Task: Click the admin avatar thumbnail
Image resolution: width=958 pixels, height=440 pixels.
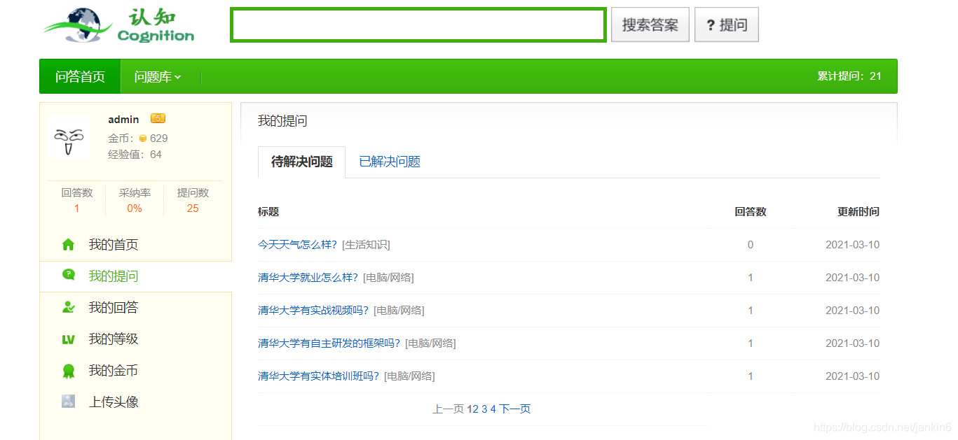Action: pos(69,138)
